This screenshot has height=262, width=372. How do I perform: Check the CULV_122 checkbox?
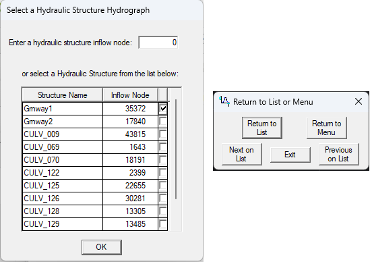pyautogui.click(x=163, y=173)
